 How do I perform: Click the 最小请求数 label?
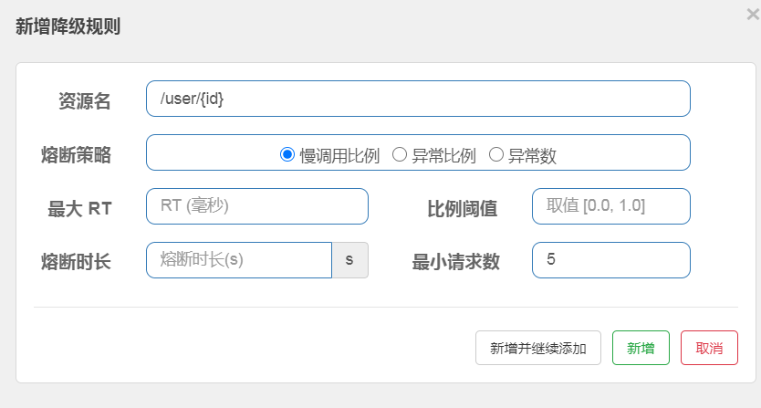tap(456, 261)
